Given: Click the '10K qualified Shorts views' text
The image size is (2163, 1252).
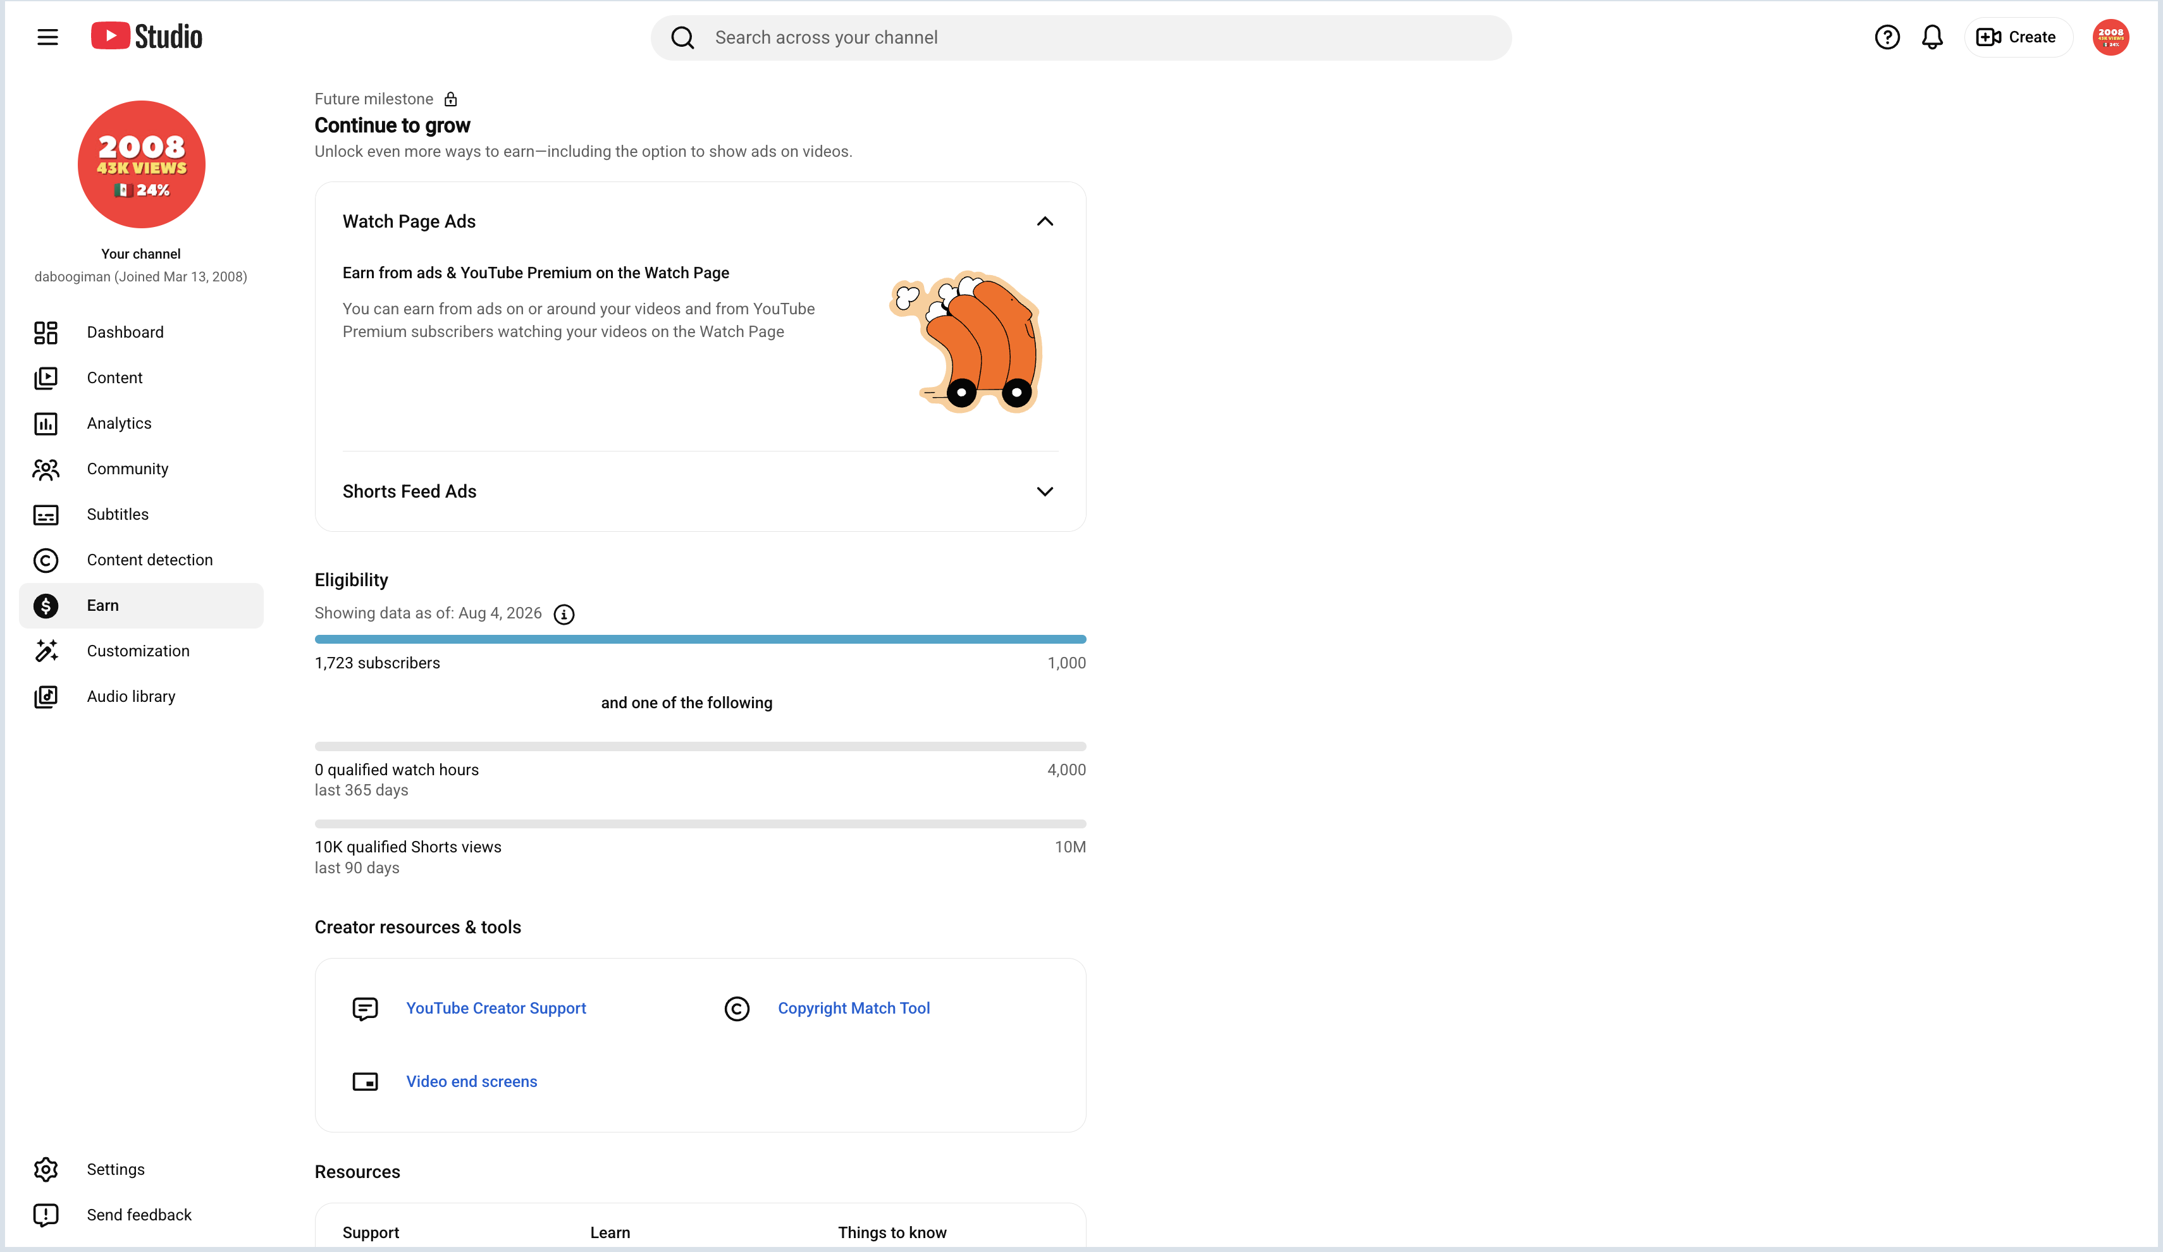Looking at the screenshot, I should (x=408, y=847).
